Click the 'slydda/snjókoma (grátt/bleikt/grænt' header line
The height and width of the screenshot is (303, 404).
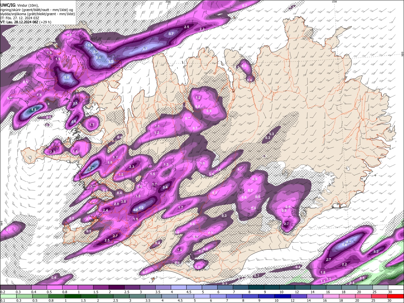38,14
